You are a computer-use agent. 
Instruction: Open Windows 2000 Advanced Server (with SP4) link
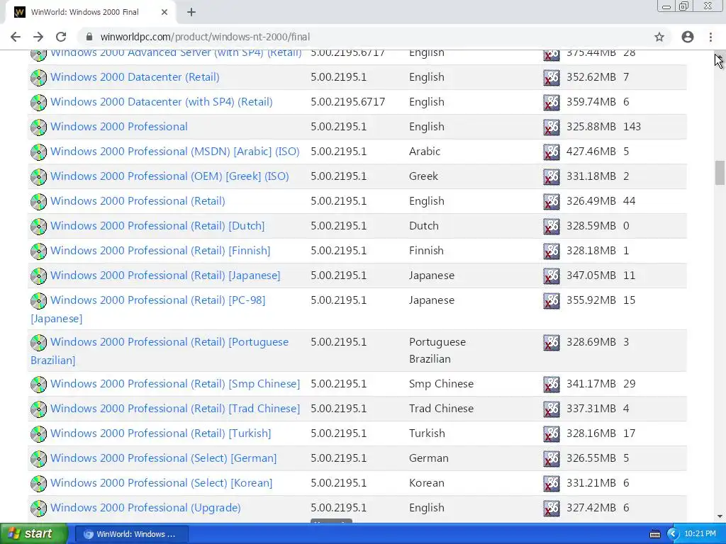click(176, 53)
